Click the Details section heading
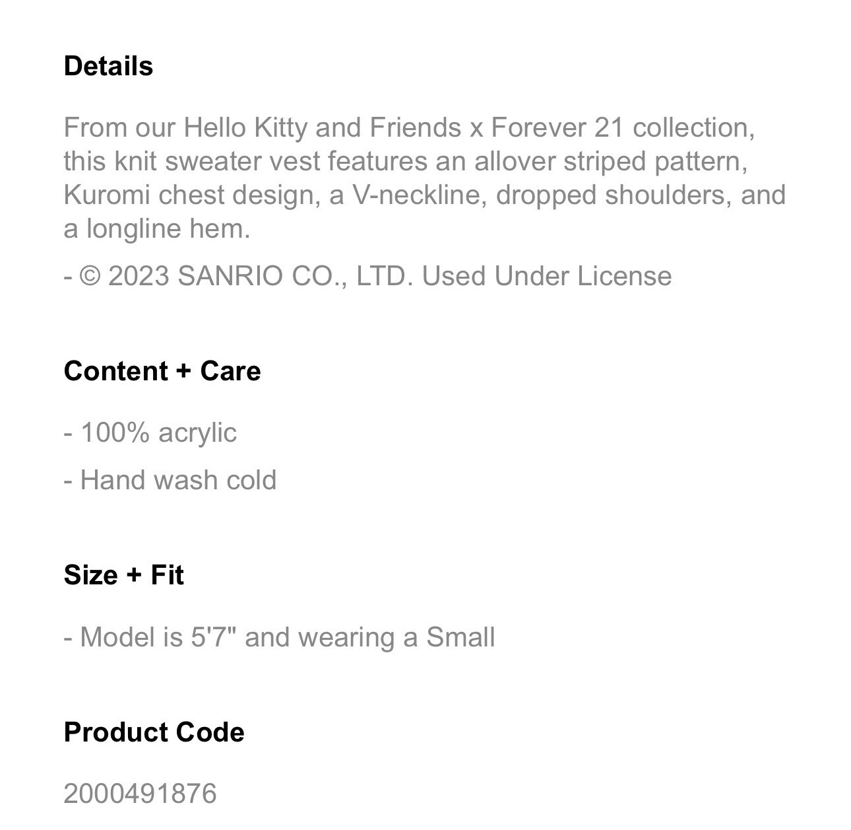 108,66
